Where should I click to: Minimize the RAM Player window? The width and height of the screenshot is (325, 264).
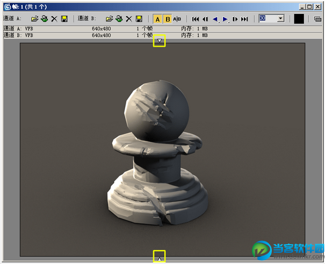pyautogui.click(x=302, y=7)
